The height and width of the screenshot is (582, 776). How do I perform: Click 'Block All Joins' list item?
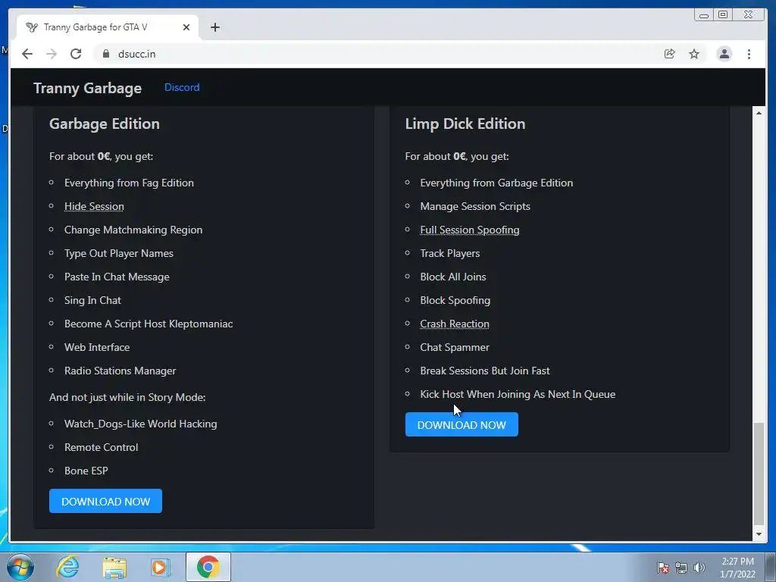pos(453,277)
